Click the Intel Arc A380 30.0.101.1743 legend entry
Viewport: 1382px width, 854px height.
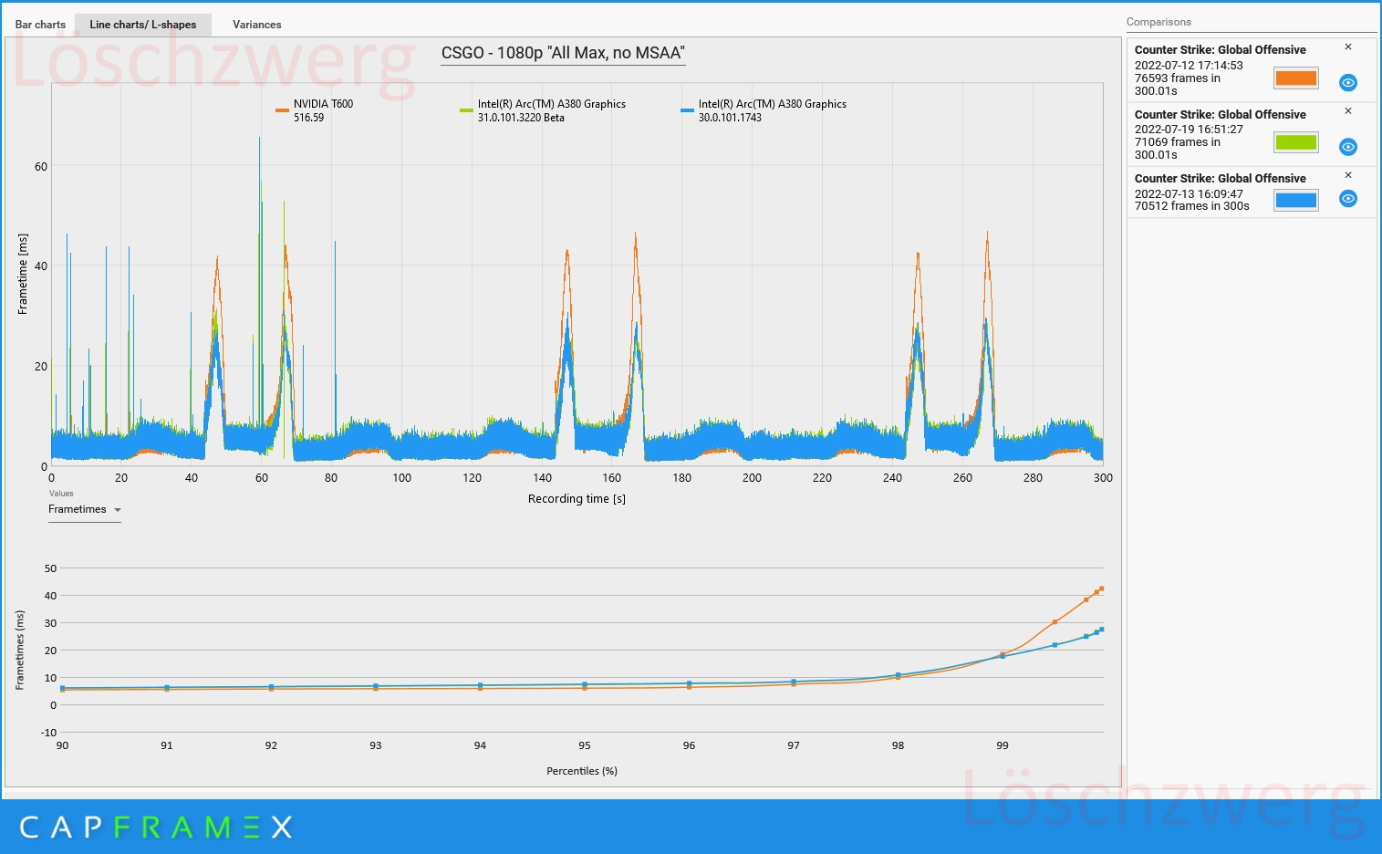(x=764, y=110)
